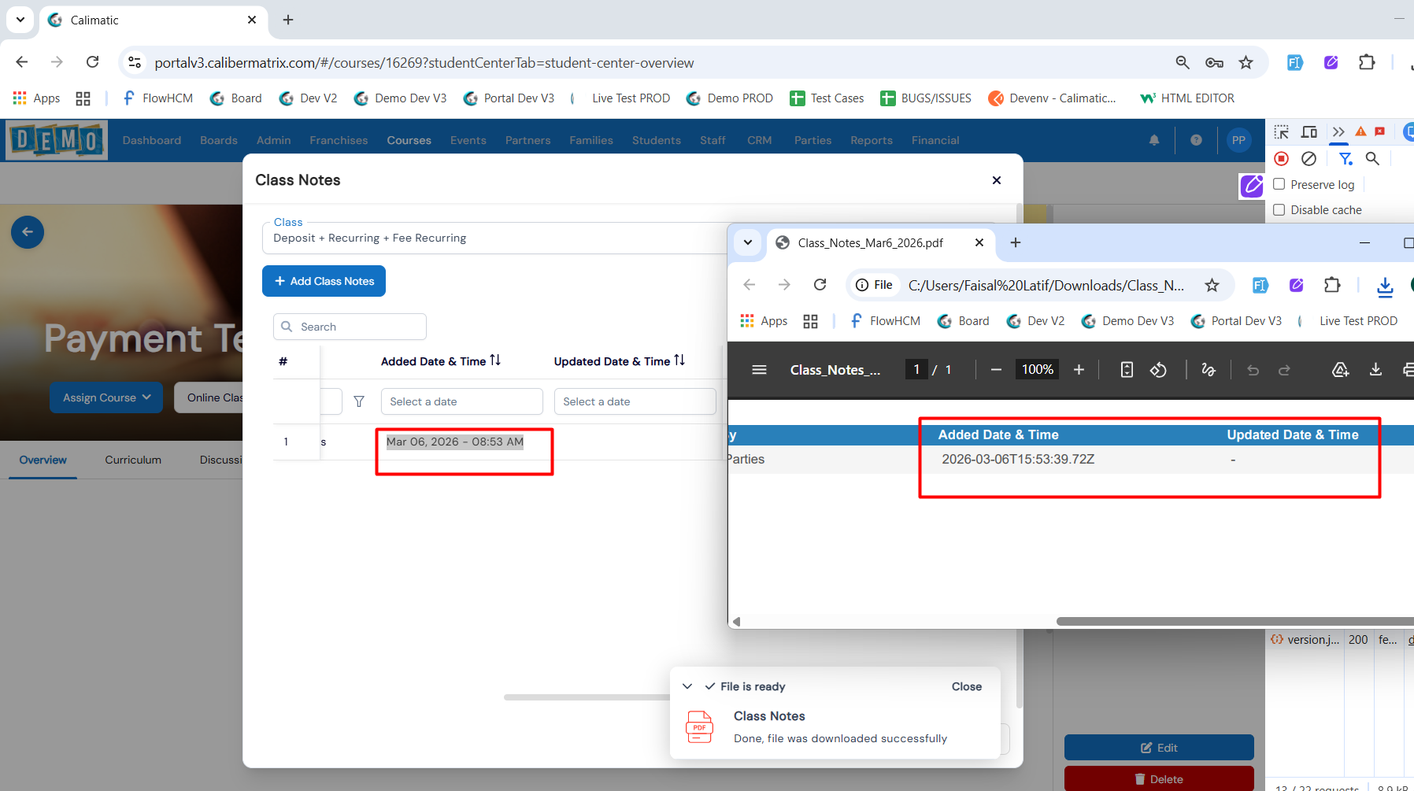Image resolution: width=1414 pixels, height=791 pixels.
Task: Open the Downloads icon in PDF browser window
Action: click(x=1385, y=286)
